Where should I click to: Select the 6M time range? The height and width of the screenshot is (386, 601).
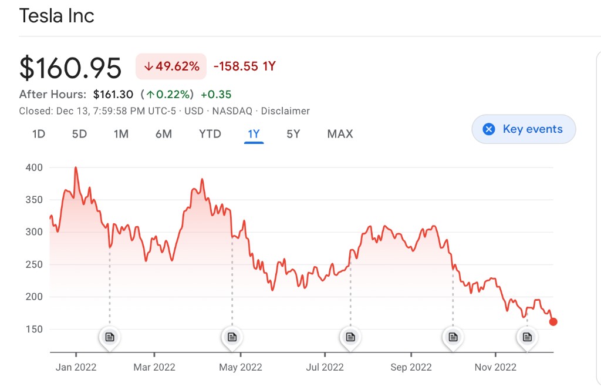click(164, 134)
